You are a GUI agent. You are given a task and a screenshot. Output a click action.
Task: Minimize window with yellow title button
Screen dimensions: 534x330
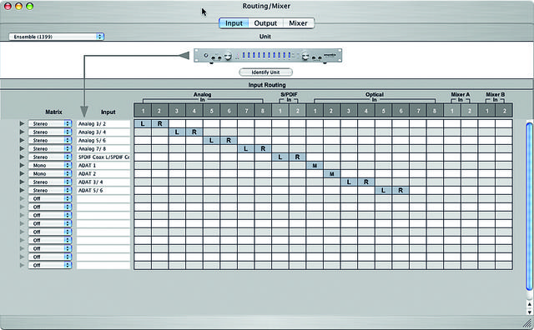coord(18,6)
